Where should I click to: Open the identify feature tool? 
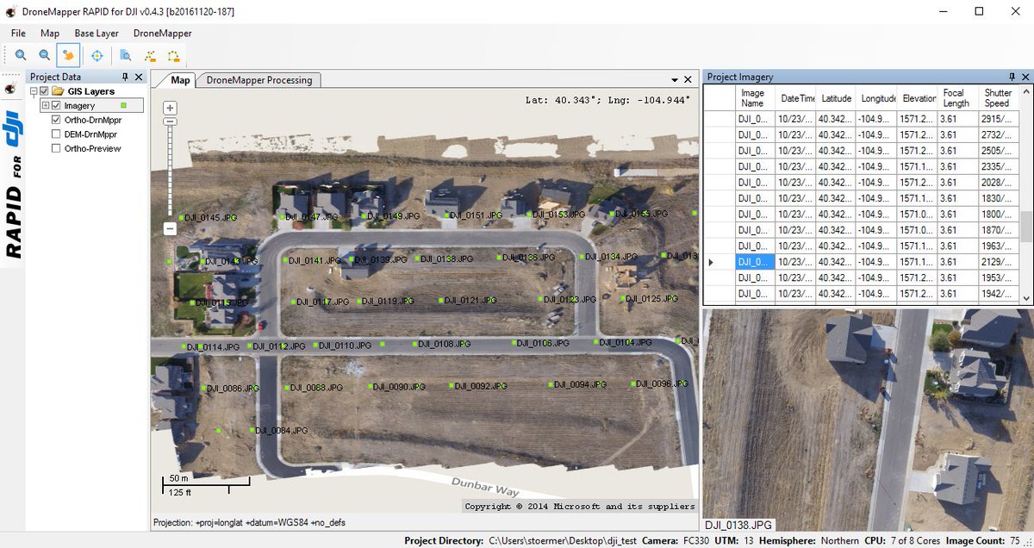click(x=125, y=55)
